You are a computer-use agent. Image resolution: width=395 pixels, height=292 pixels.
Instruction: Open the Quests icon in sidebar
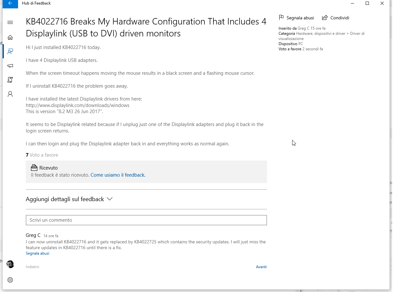click(10, 80)
